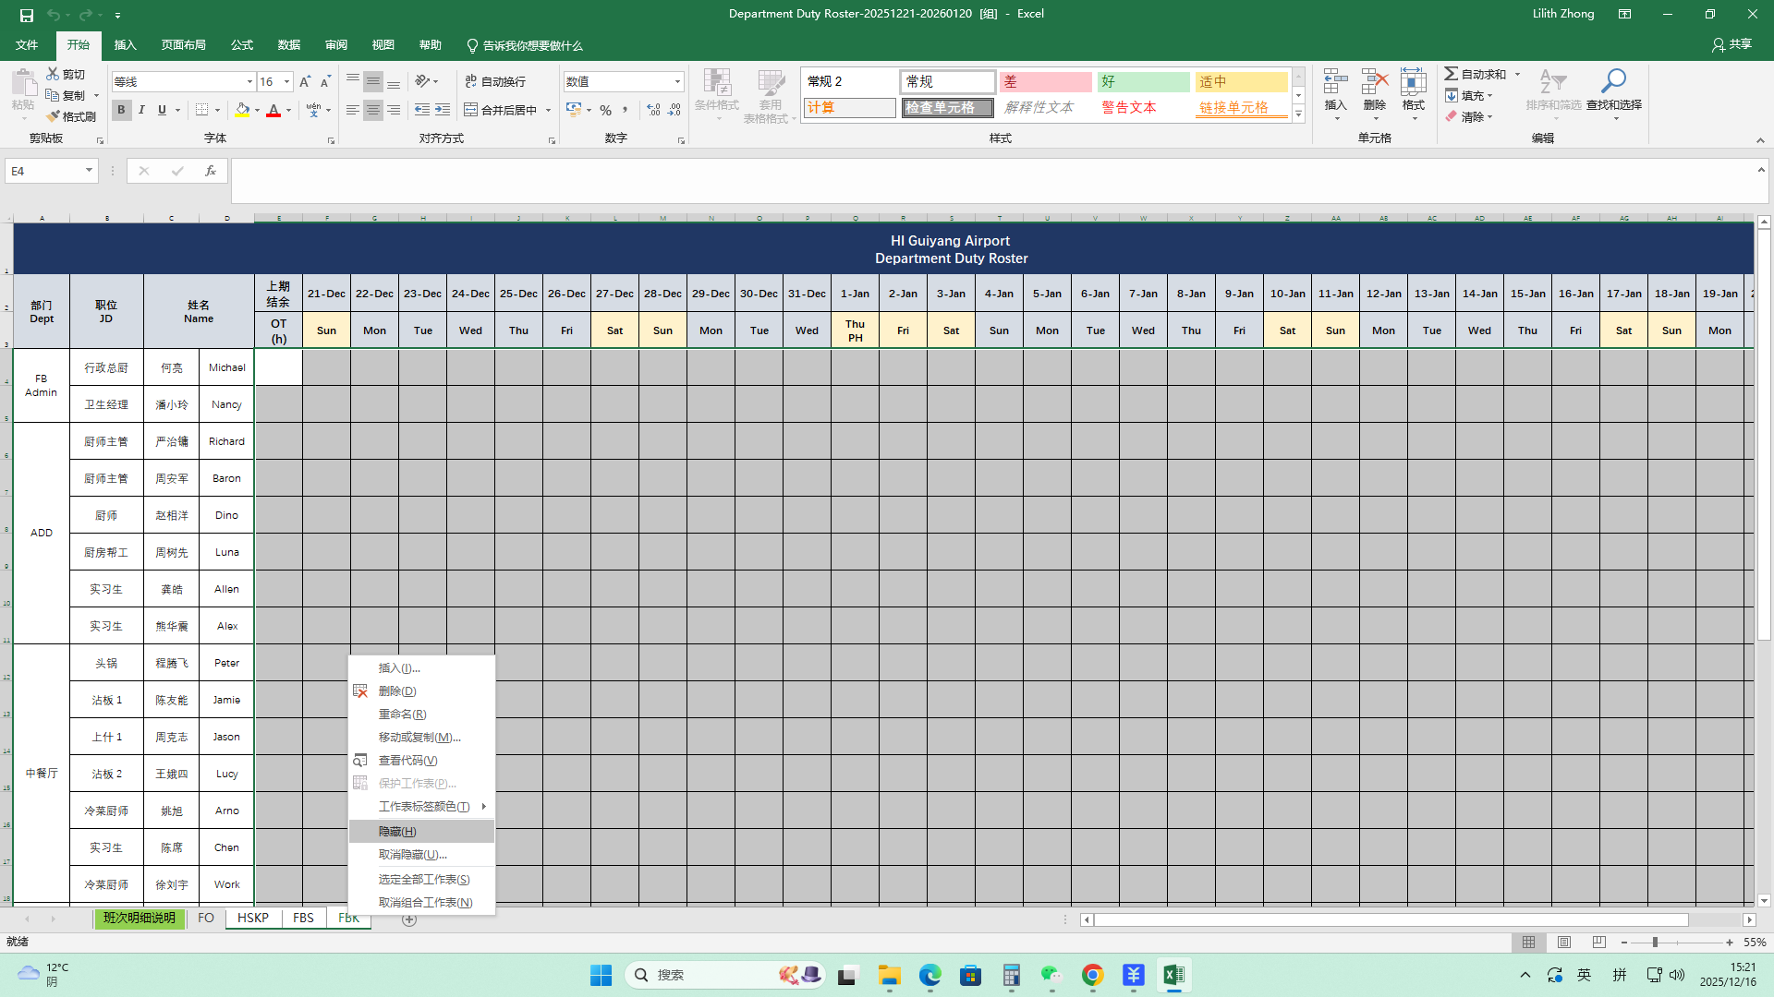1774x997 pixels.
Task: Open the font name dropdown
Action: (249, 81)
